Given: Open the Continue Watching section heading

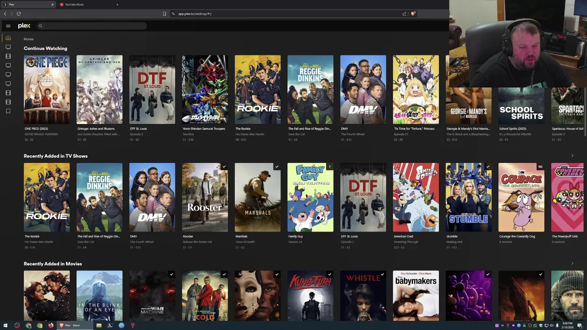Looking at the screenshot, I should pos(45,49).
